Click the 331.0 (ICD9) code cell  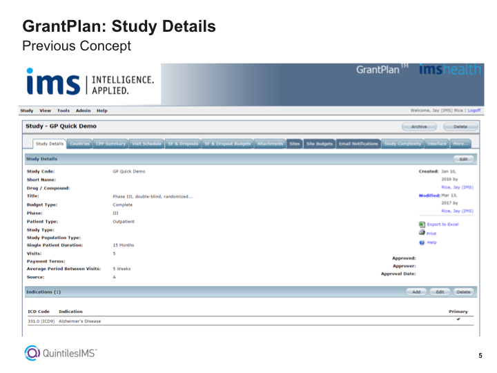41,321
